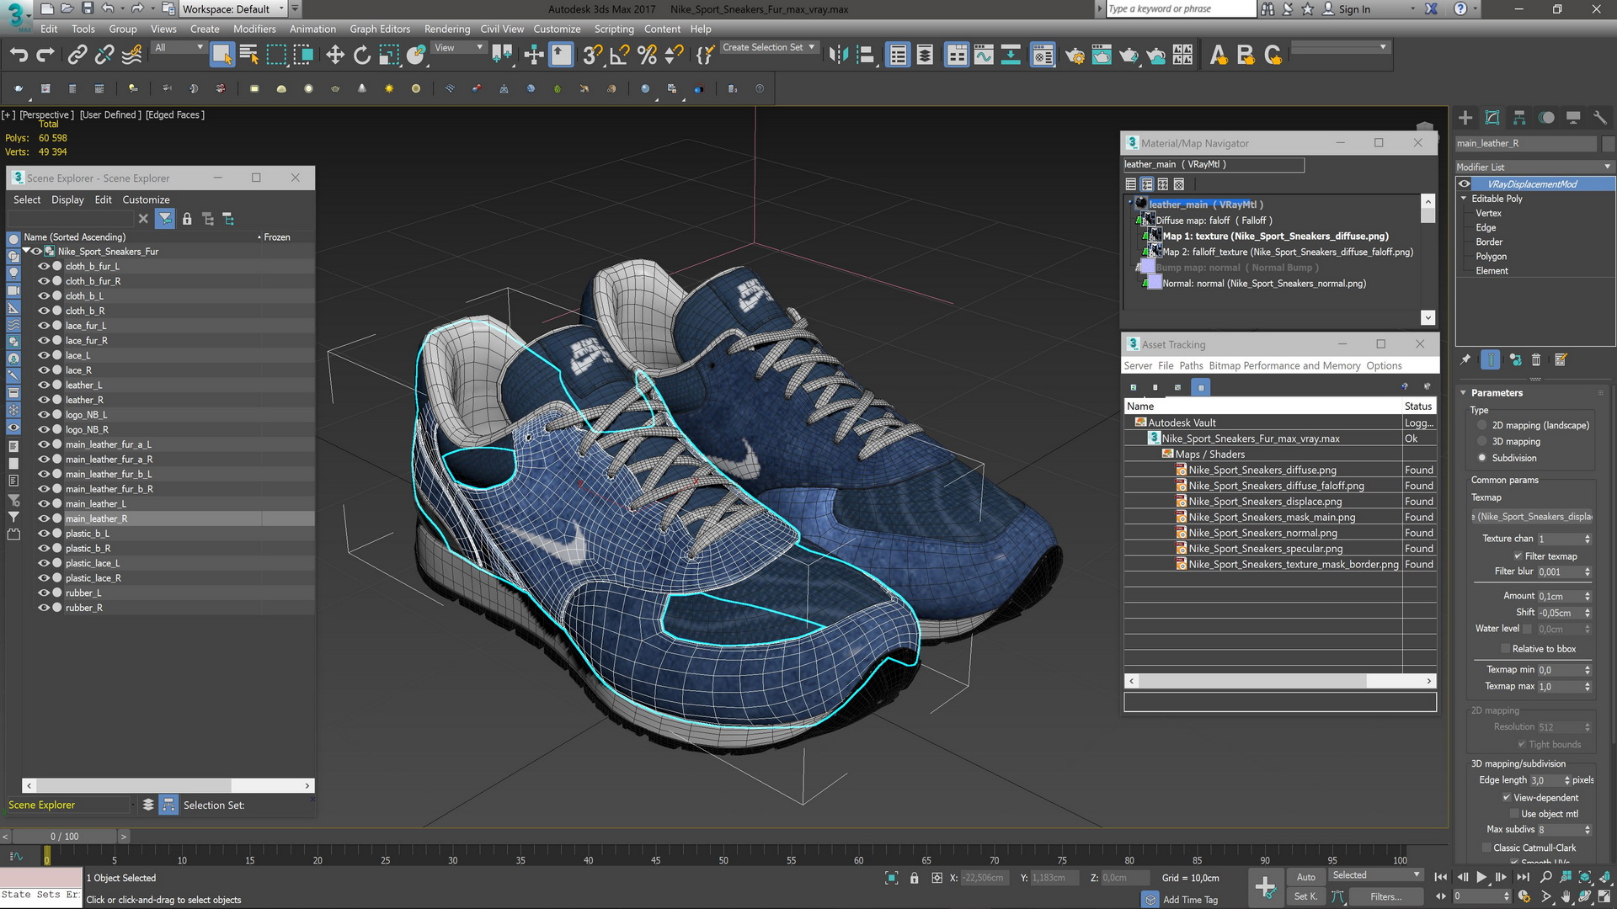Open the Create panel plus tab
The height and width of the screenshot is (909, 1617).
point(1465,118)
